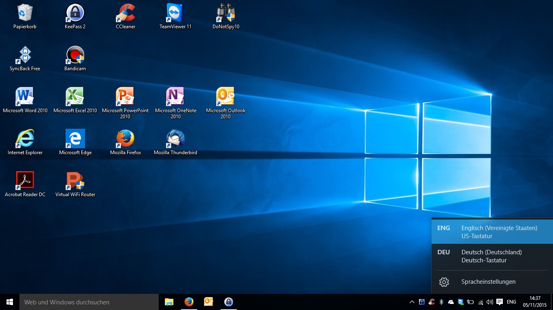Launch Firefox from the taskbar
The width and height of the screenshot is (553, 310).
click(x=189, y=302)
